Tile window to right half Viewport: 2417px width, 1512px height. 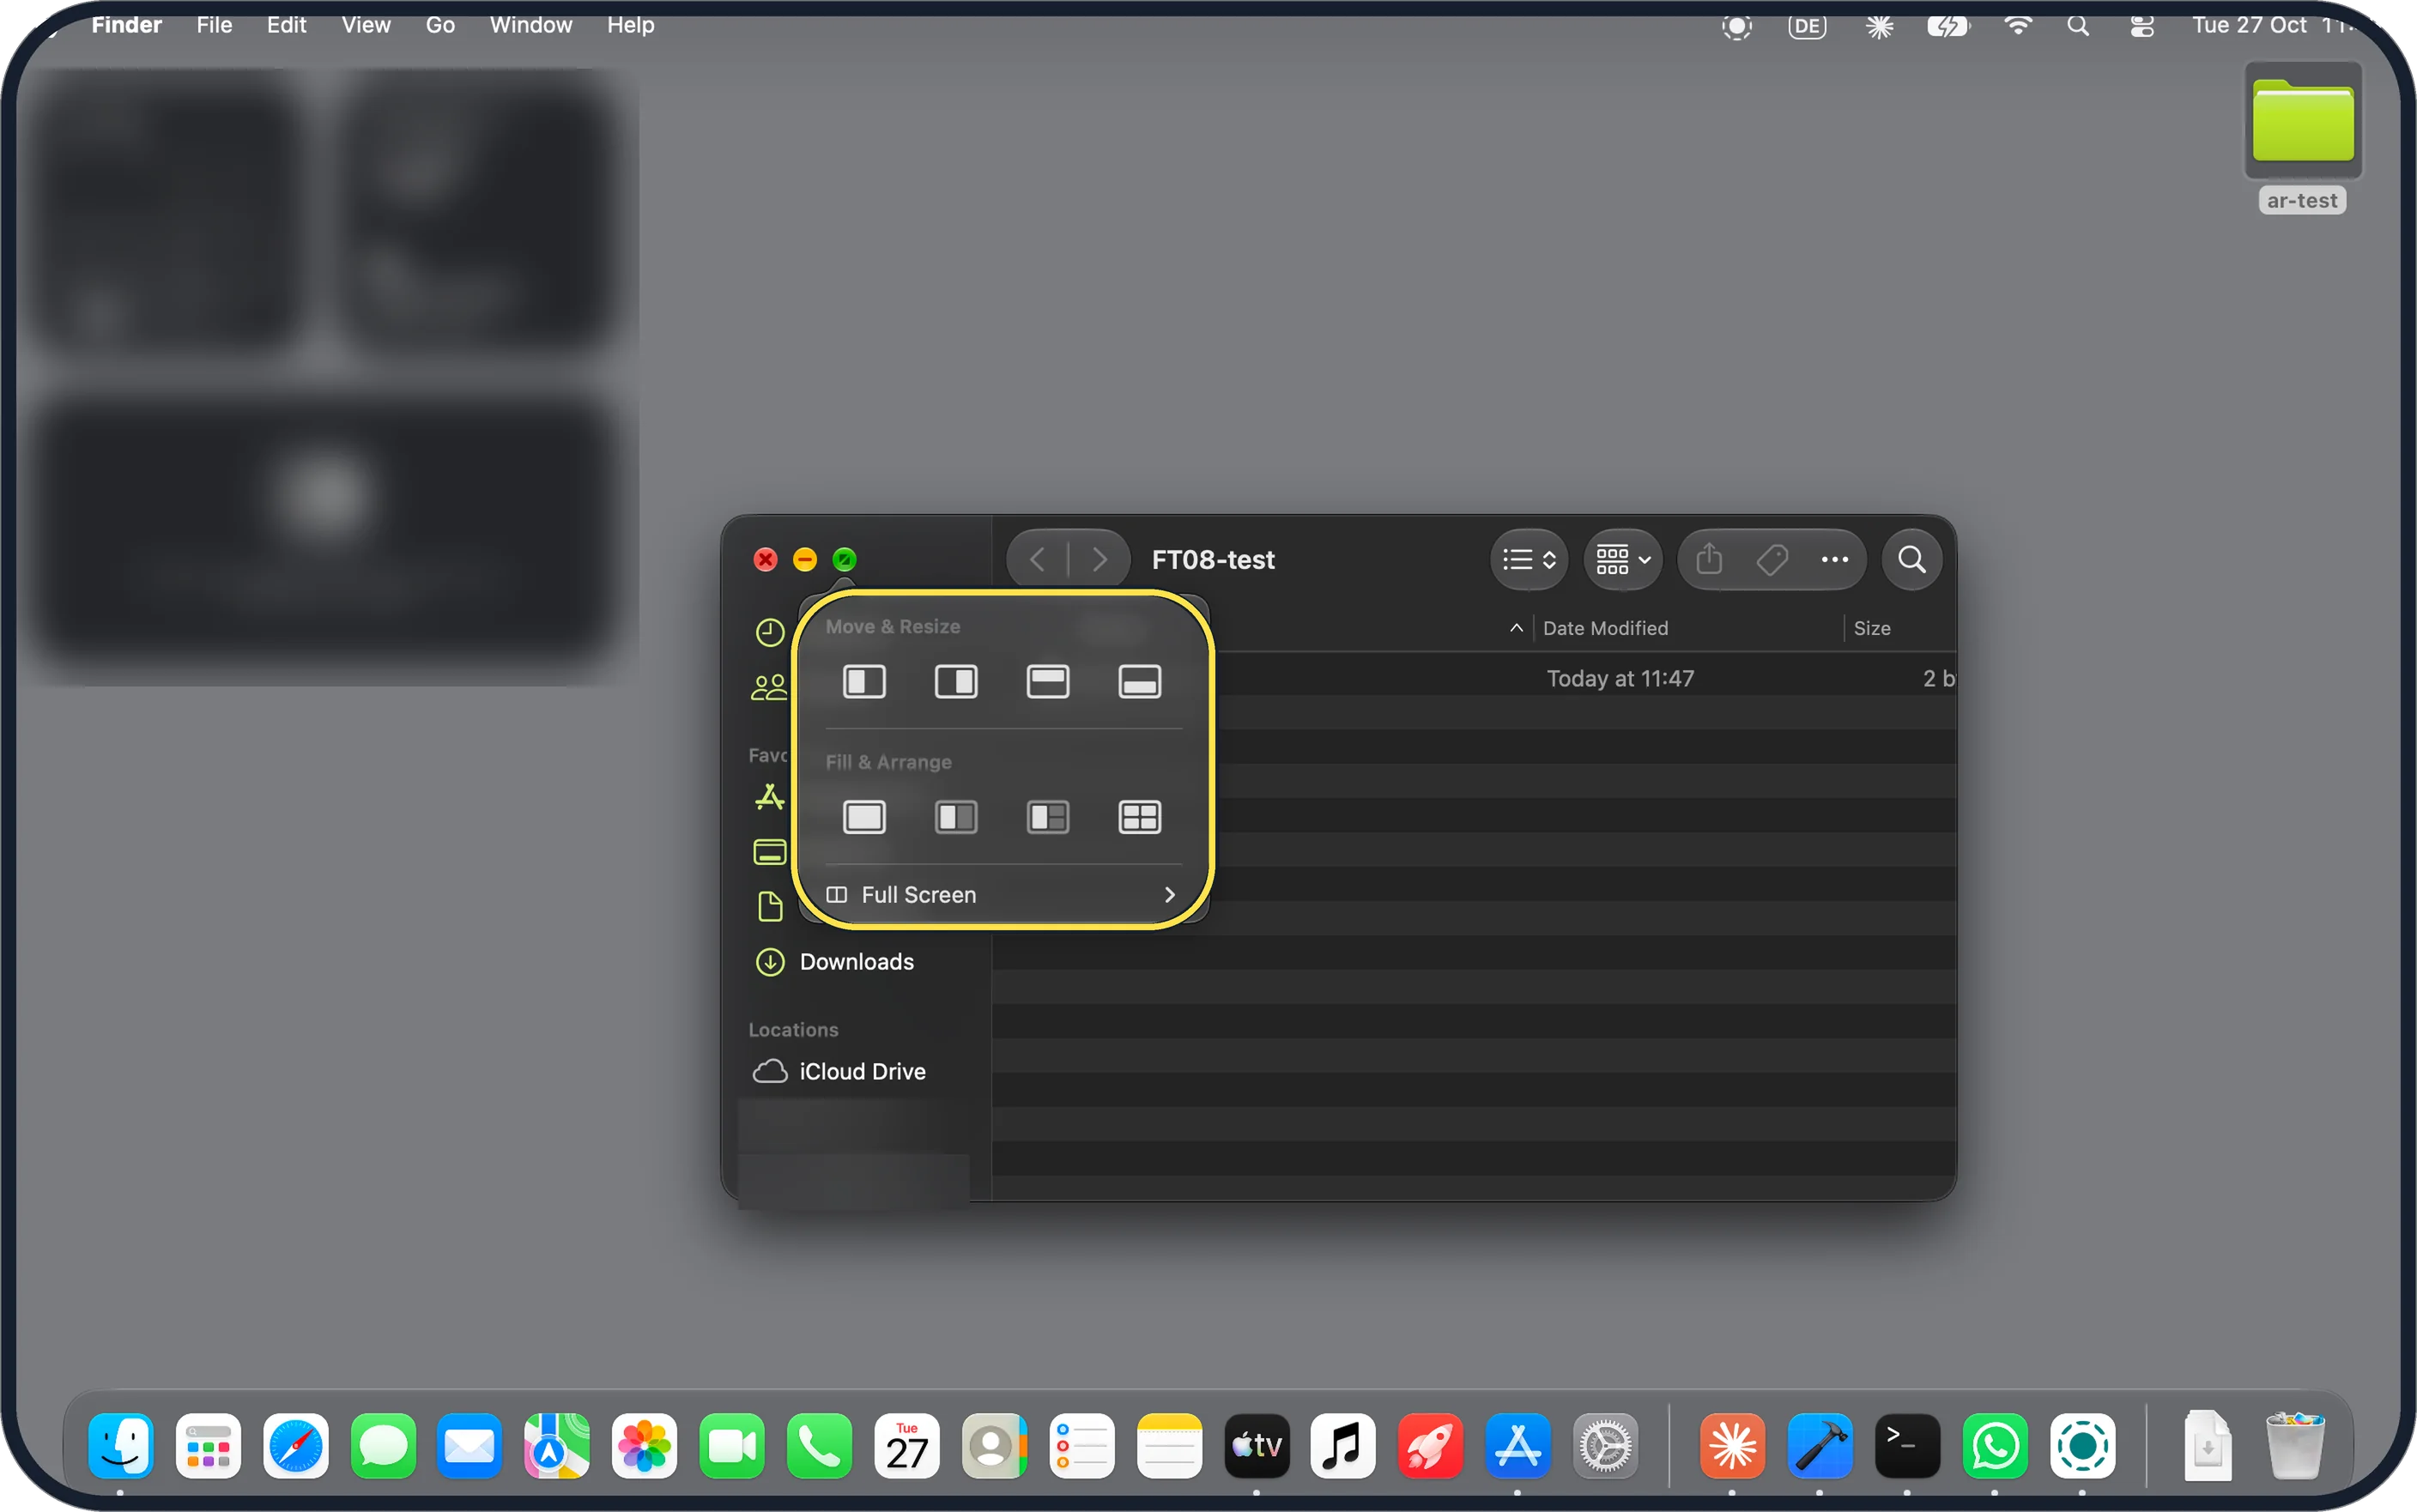pyautogui.click(x=956, y=682)
